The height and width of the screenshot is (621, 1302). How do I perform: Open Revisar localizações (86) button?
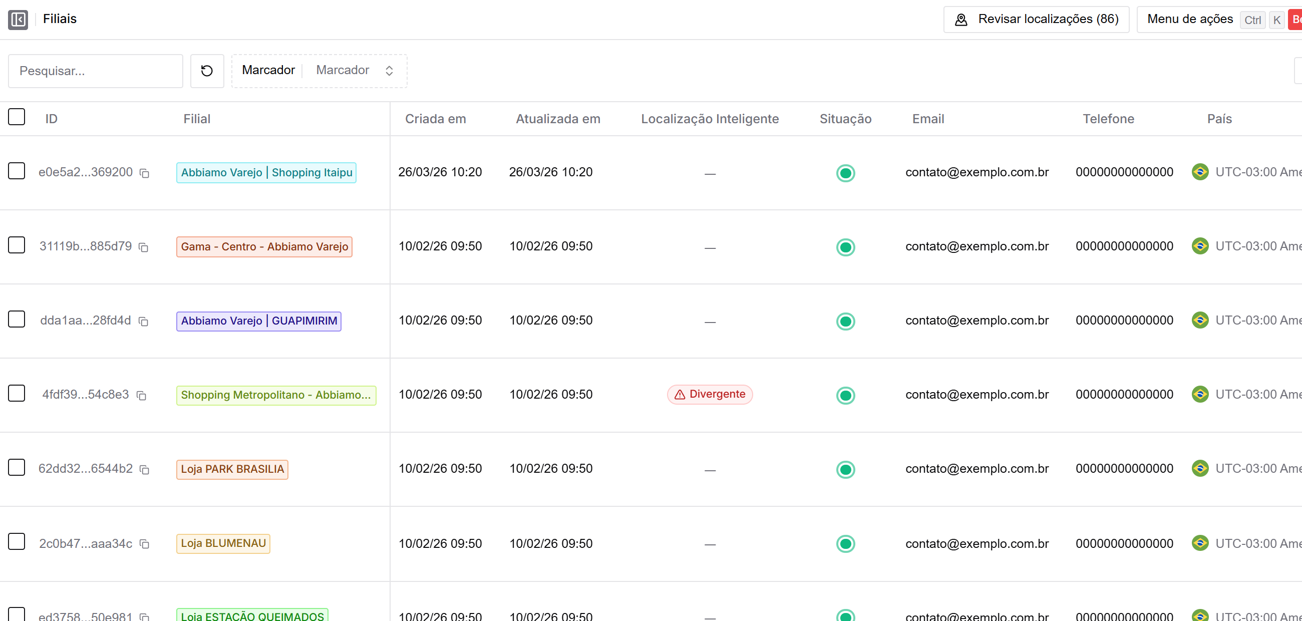point(1036,20)
